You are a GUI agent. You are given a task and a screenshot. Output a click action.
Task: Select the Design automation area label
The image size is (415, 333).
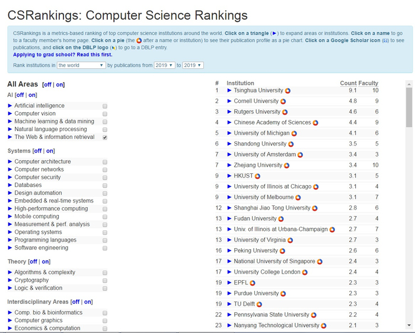[38, 193]
